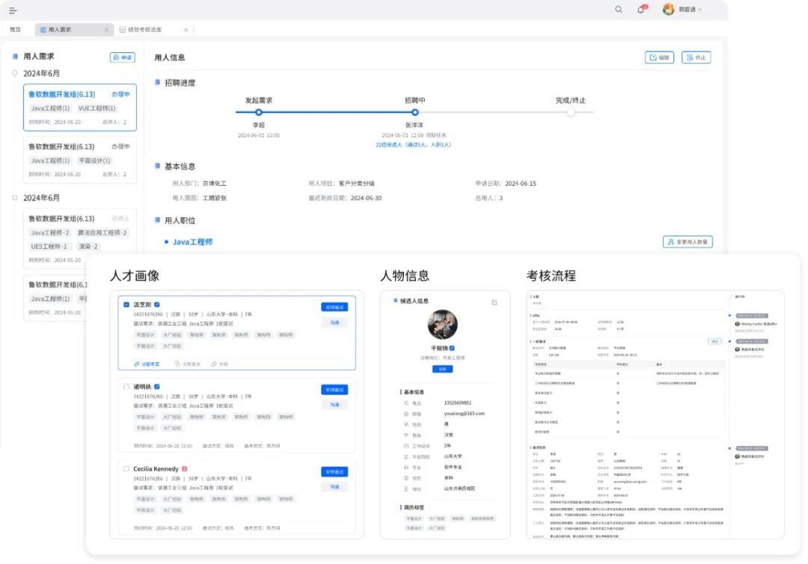This screenshot has width=808, height=564.
Task: Open notifications via the bell icon
Action: [640, 10]
